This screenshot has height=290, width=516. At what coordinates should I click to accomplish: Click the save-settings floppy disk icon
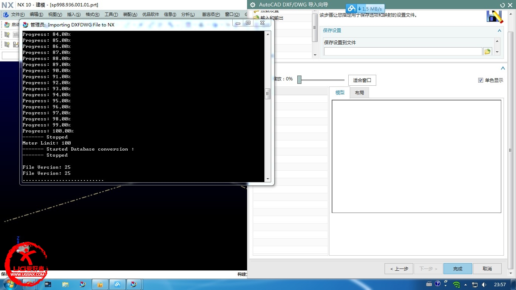pos(495,17)
